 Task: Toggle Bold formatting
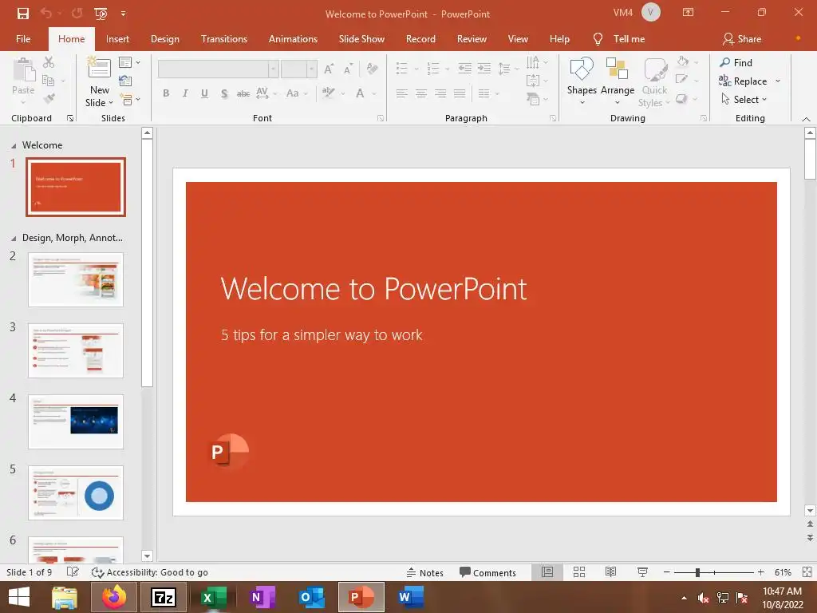click(166, 93)
